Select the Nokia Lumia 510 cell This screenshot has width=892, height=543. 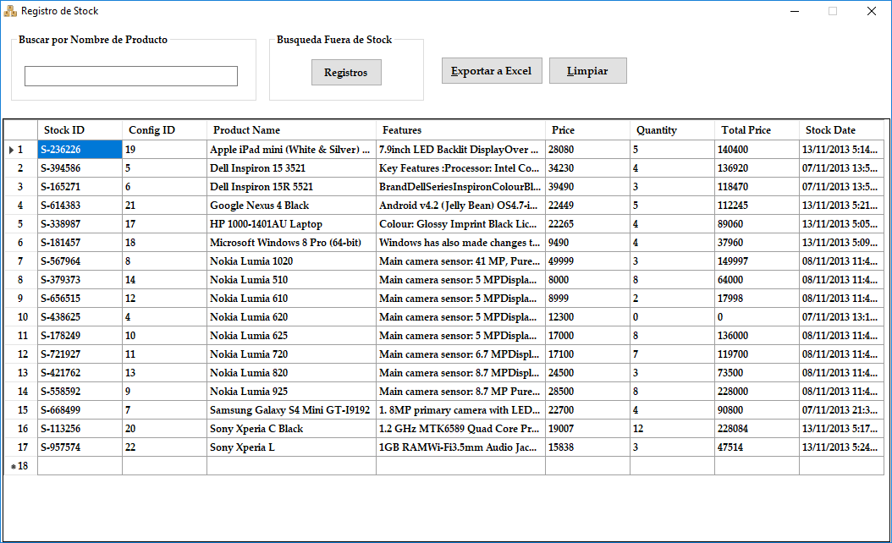[291, 280]
